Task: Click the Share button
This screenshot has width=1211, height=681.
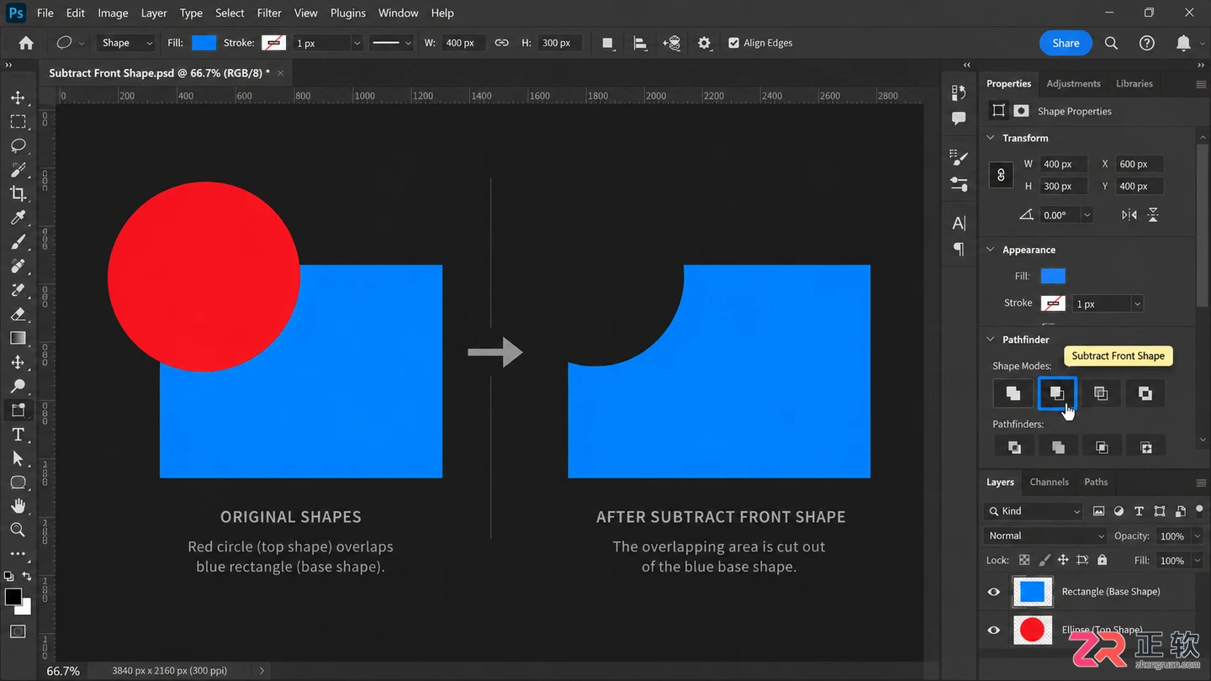Action: point(1066,43)
